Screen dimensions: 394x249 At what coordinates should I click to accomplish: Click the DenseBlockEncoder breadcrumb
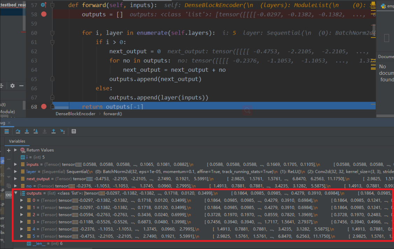pyautogui.click(x=75, y=114)
